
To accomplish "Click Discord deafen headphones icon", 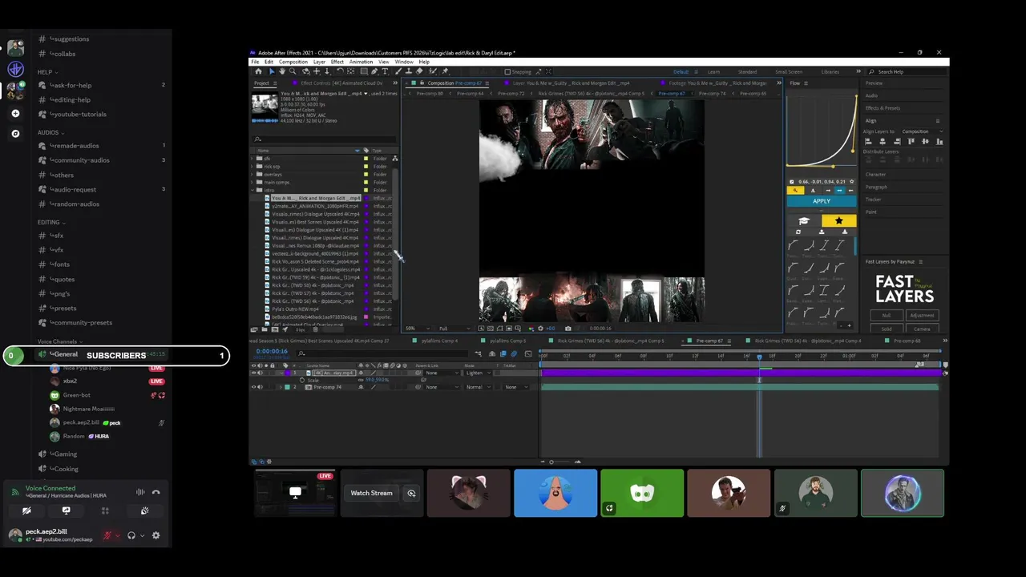I will tap(131, 535).
